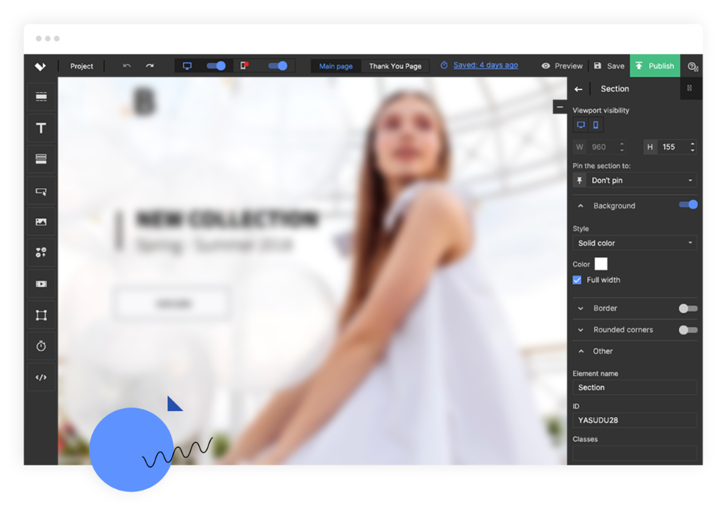Image resolution: width=724 pixels, height=527 pixels.
Task: Open the Image element tool
Action: pos(41,221)
